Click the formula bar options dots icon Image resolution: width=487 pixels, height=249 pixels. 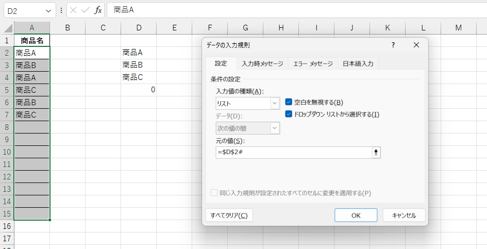[62, 10]
